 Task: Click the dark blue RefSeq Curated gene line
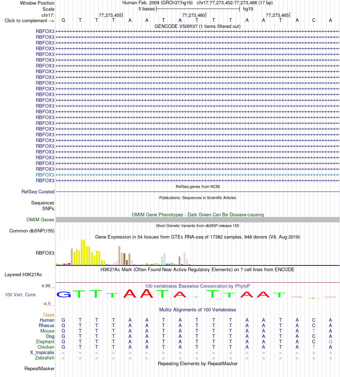pos(198,192)
